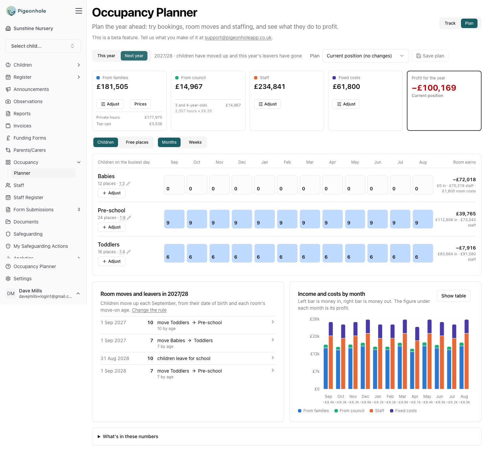Expand the Dave Mills account menu
The image size is (487, 451).
pyautogui.click(x=78, y=293)
